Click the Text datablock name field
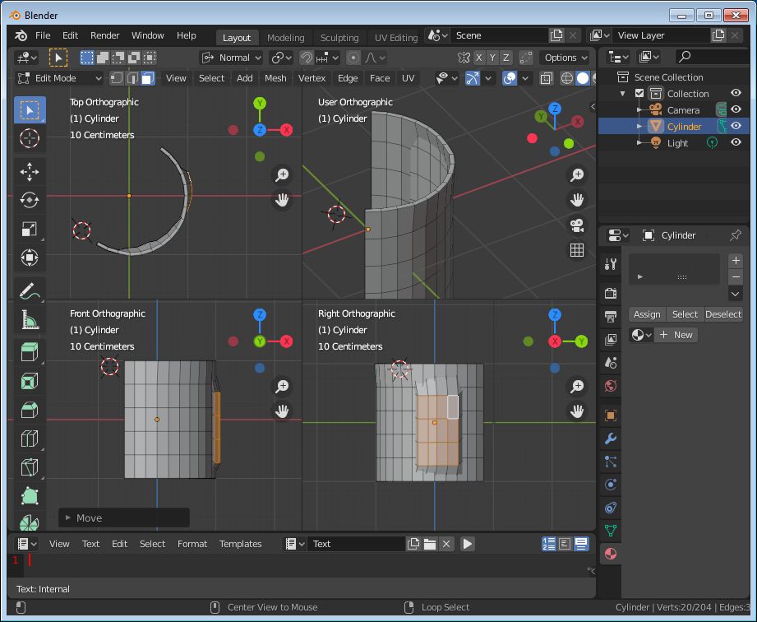This screenshot has width=757, height=622. click(357, 544)
